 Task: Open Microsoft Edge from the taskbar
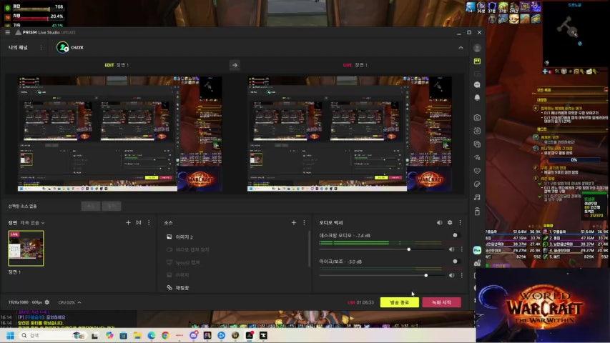152,335
